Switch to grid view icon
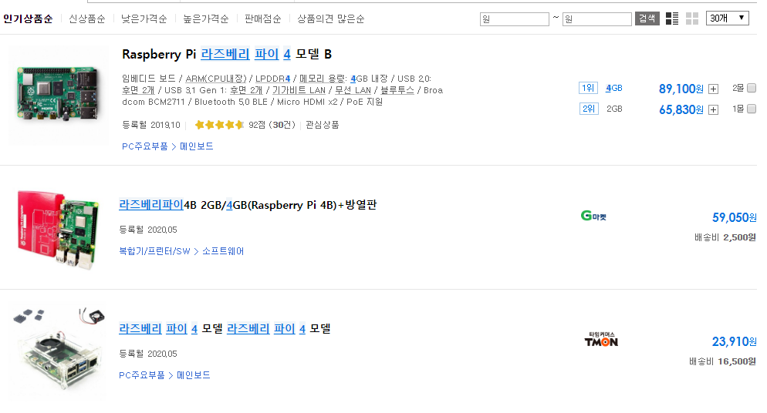 pos(692,18)
